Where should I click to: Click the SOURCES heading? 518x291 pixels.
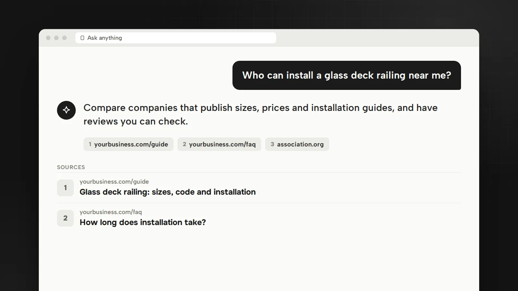[x=71, y=167]
